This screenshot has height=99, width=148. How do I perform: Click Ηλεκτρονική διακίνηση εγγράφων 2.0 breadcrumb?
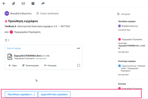[37, 26]
